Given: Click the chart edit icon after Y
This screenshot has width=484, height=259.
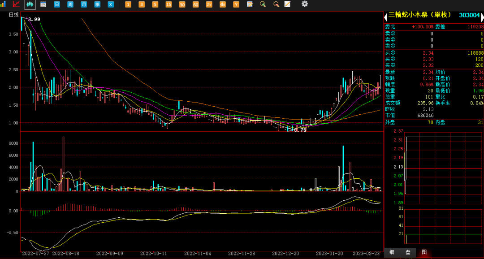Looking at the screenshot, I should [250, 4].
